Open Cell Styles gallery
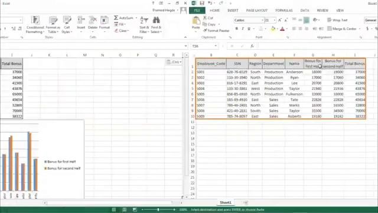378x213 pixels. click(67, 25)
